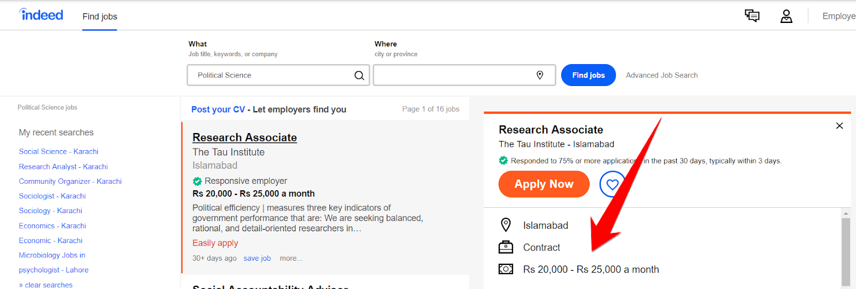Click 'Contract' job type text
Screen dimensions: 856x289
[x=541, y=247]
